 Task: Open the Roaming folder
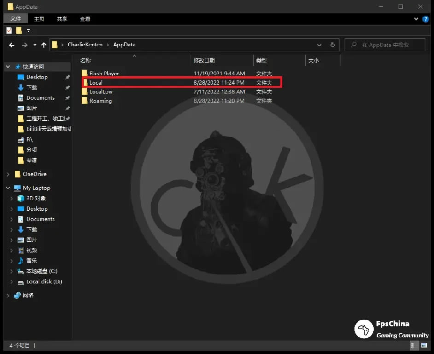pos(100,101)
